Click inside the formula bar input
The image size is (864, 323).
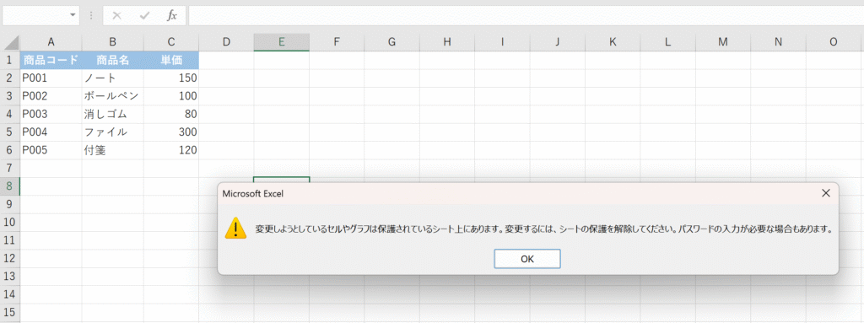pos(526,15)
